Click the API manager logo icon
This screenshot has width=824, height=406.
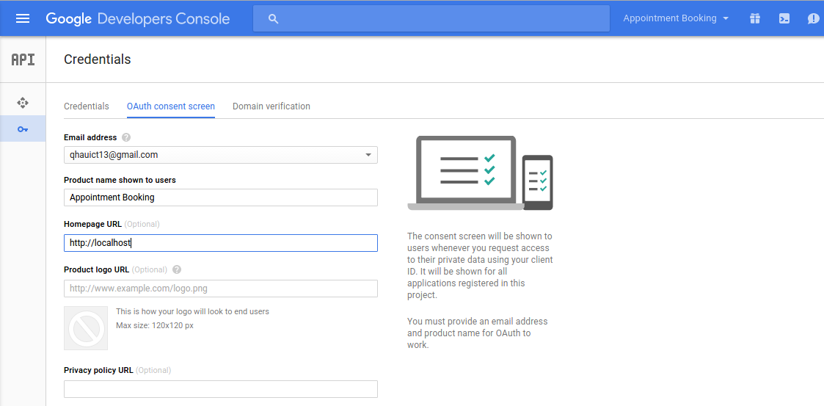23,59
